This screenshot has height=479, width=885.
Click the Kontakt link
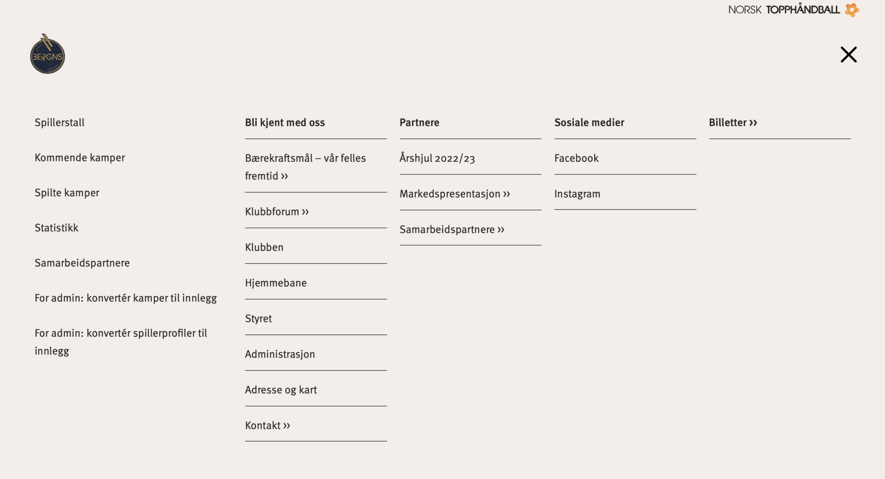[267, 425]
